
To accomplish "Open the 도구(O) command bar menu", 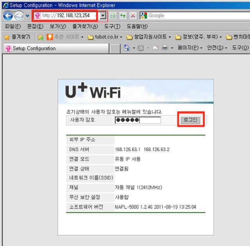I will [x=240, y=48].
